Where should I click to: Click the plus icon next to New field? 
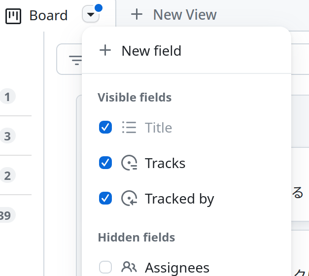coord(105,50)
